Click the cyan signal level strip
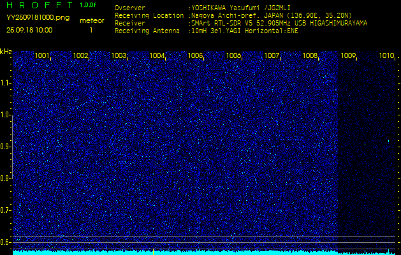Image resolution: width=401 pixels, height=255 pixels. 255,252
